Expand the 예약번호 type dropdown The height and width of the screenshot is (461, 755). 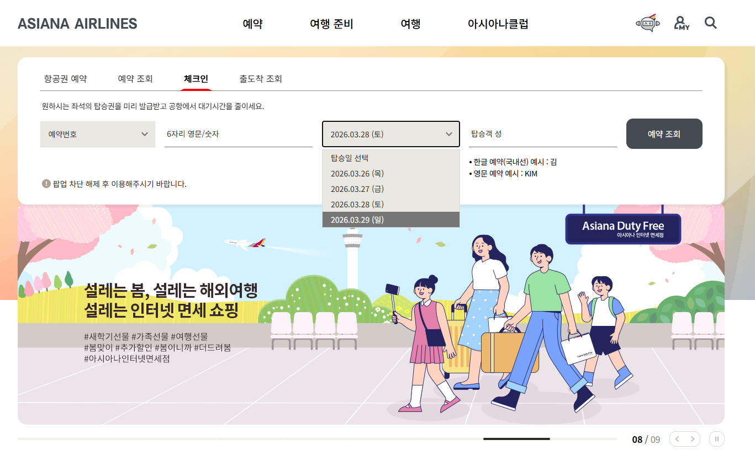(98, 134)
